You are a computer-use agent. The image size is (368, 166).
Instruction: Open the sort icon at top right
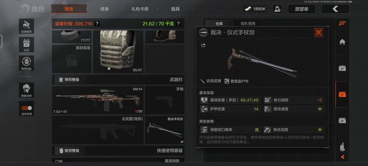[342, 24]
